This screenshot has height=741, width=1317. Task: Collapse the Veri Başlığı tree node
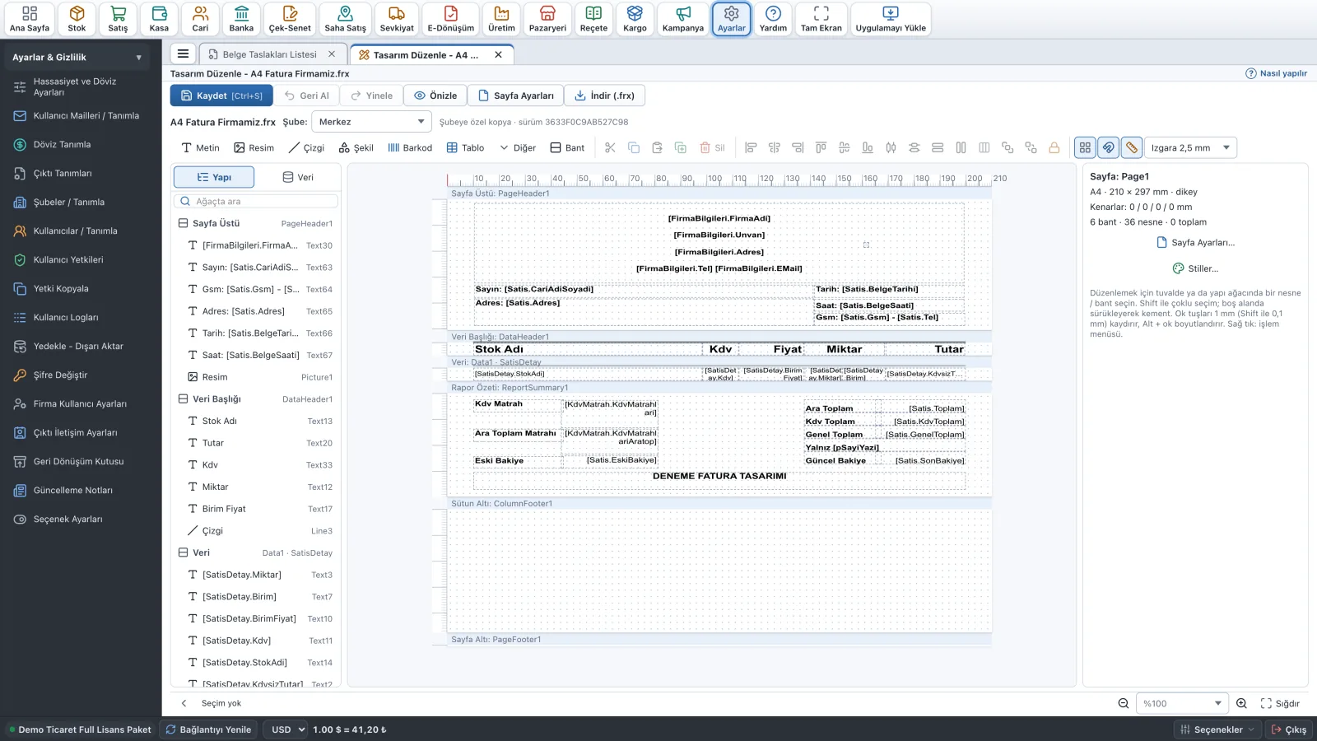point(184,398)
